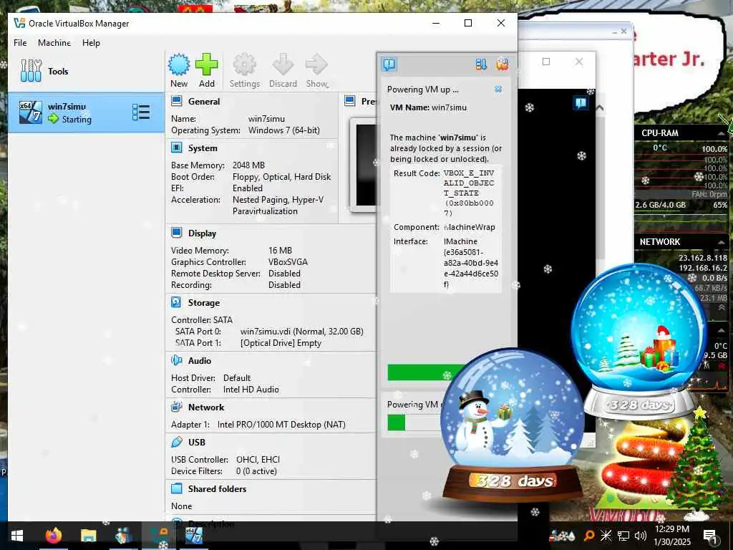Click the 'Intel HD Audio' controller value
The image size is (733, 550).
251,390
